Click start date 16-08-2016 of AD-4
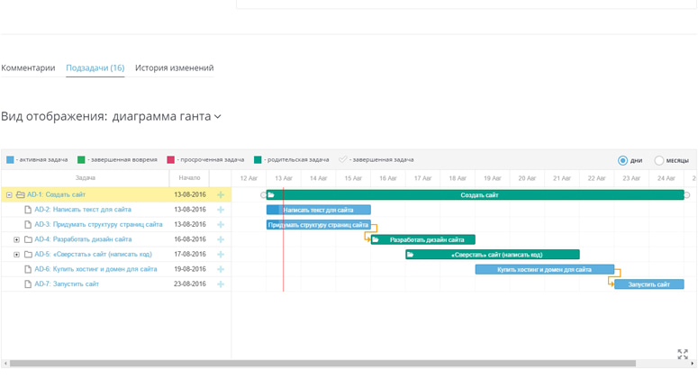 tap(190, 239)
